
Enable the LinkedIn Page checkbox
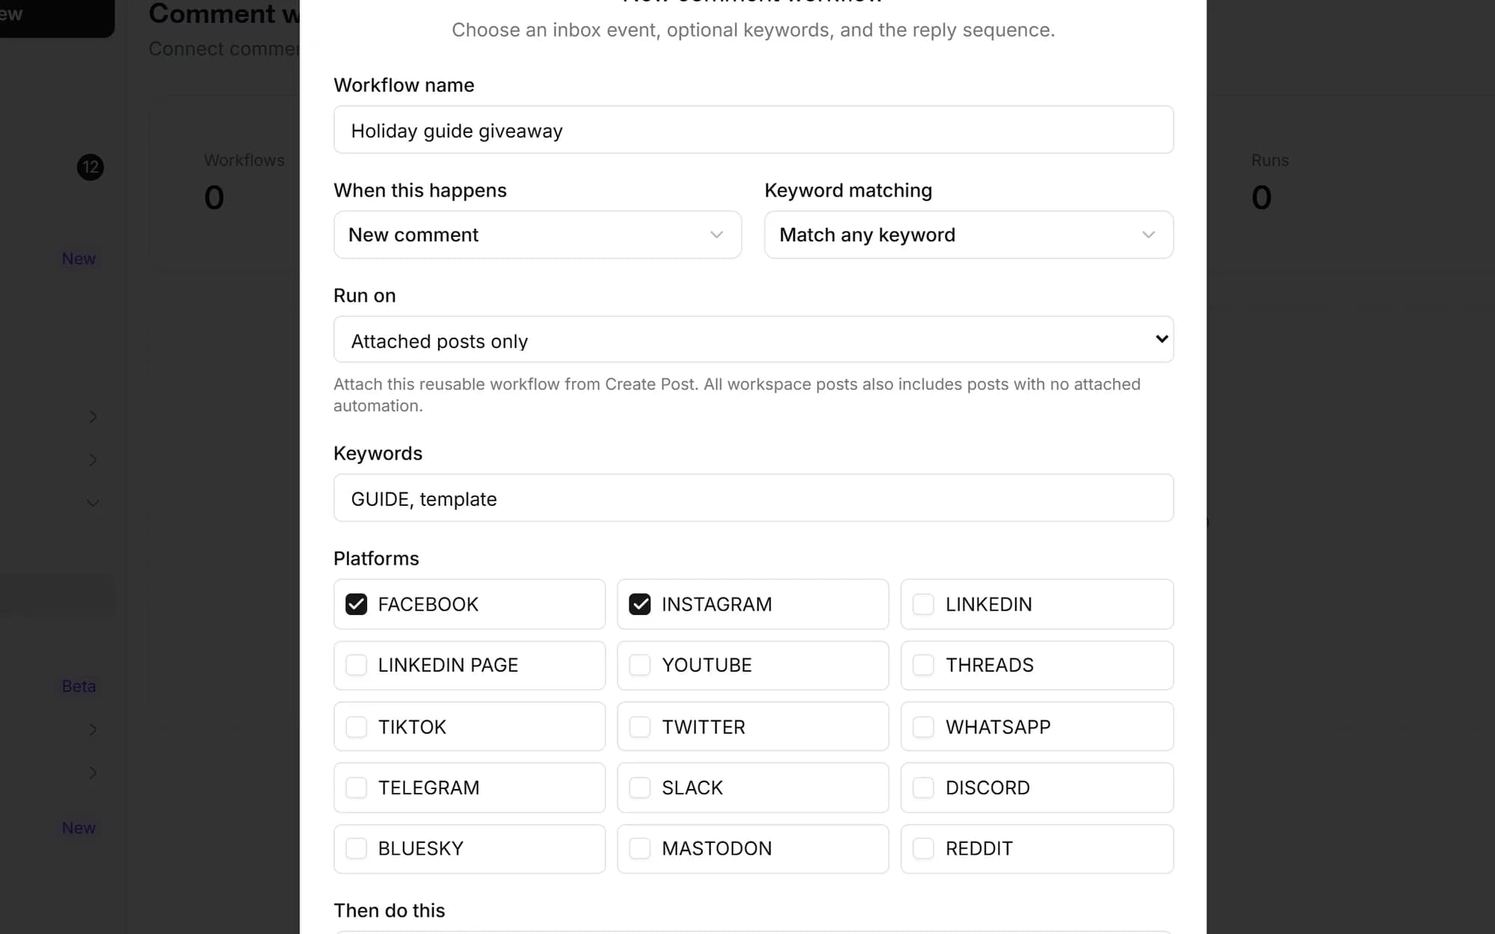pos(356,665)
